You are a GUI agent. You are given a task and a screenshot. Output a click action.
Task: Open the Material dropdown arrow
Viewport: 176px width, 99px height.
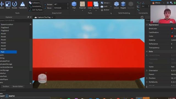[x=82, y=10]
